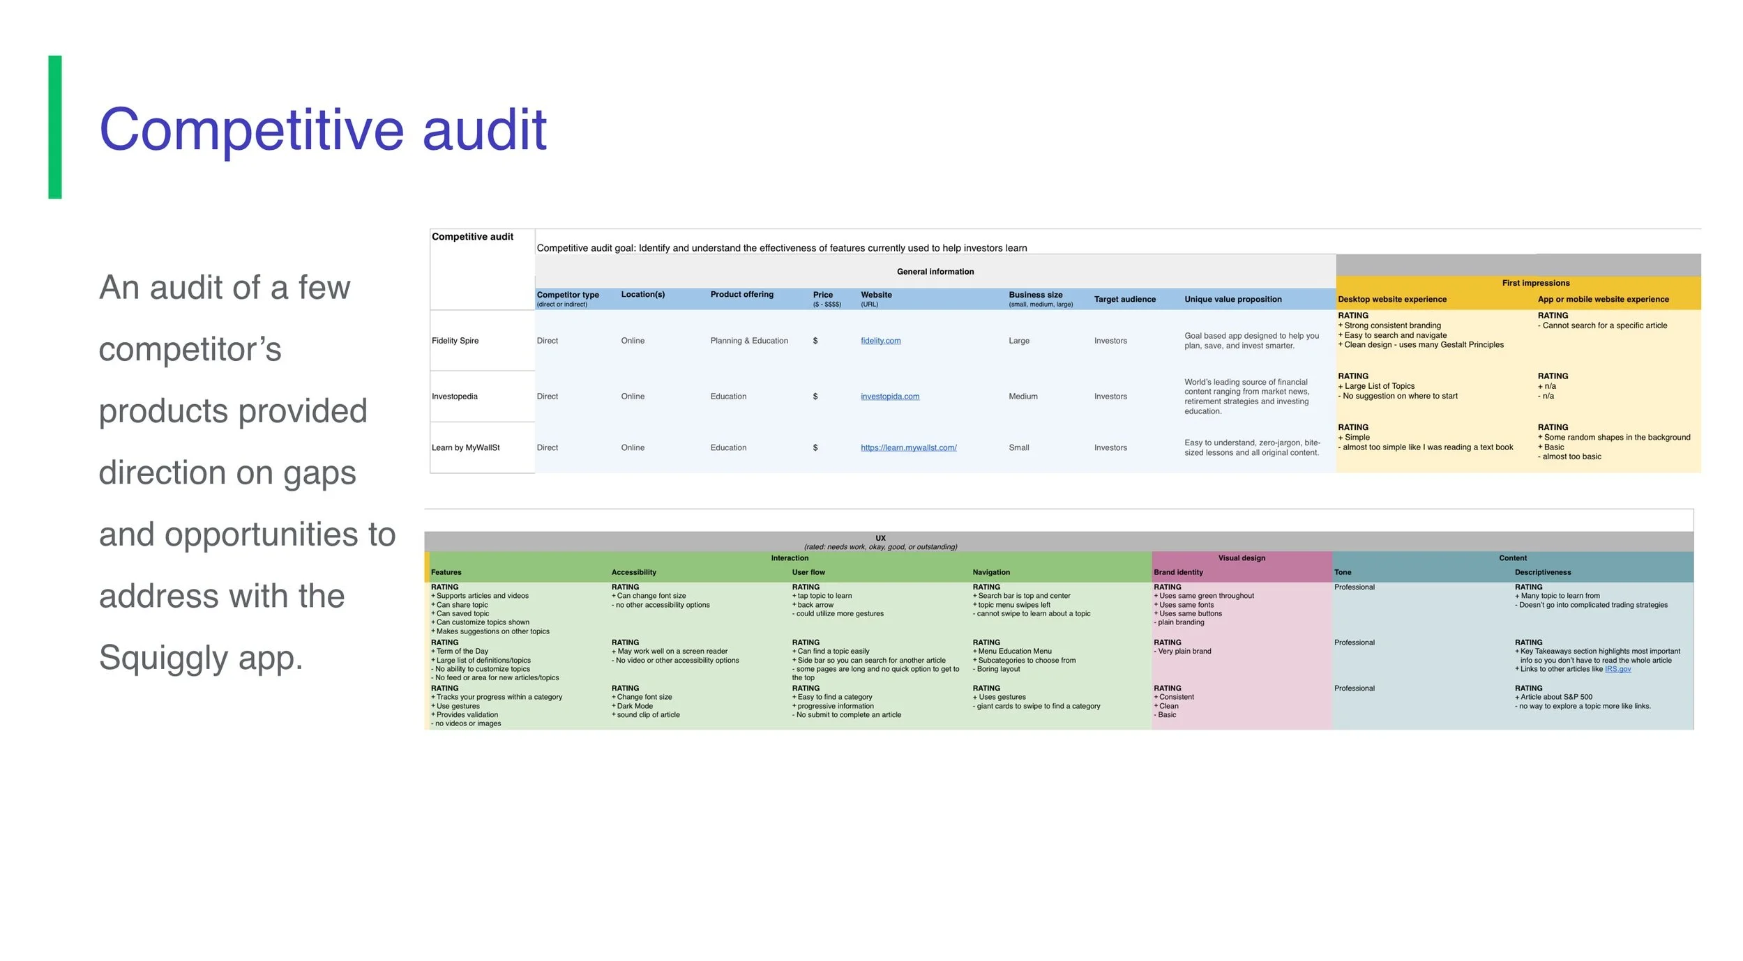The height and width of the screenshot is (961, 1743).
Task: Click the green vertical accent bar
Action: (54, 127)
